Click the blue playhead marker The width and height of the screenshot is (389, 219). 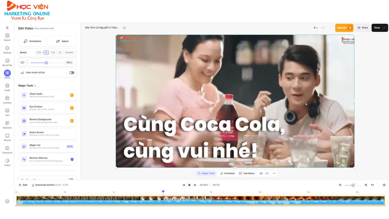point(163,192)
